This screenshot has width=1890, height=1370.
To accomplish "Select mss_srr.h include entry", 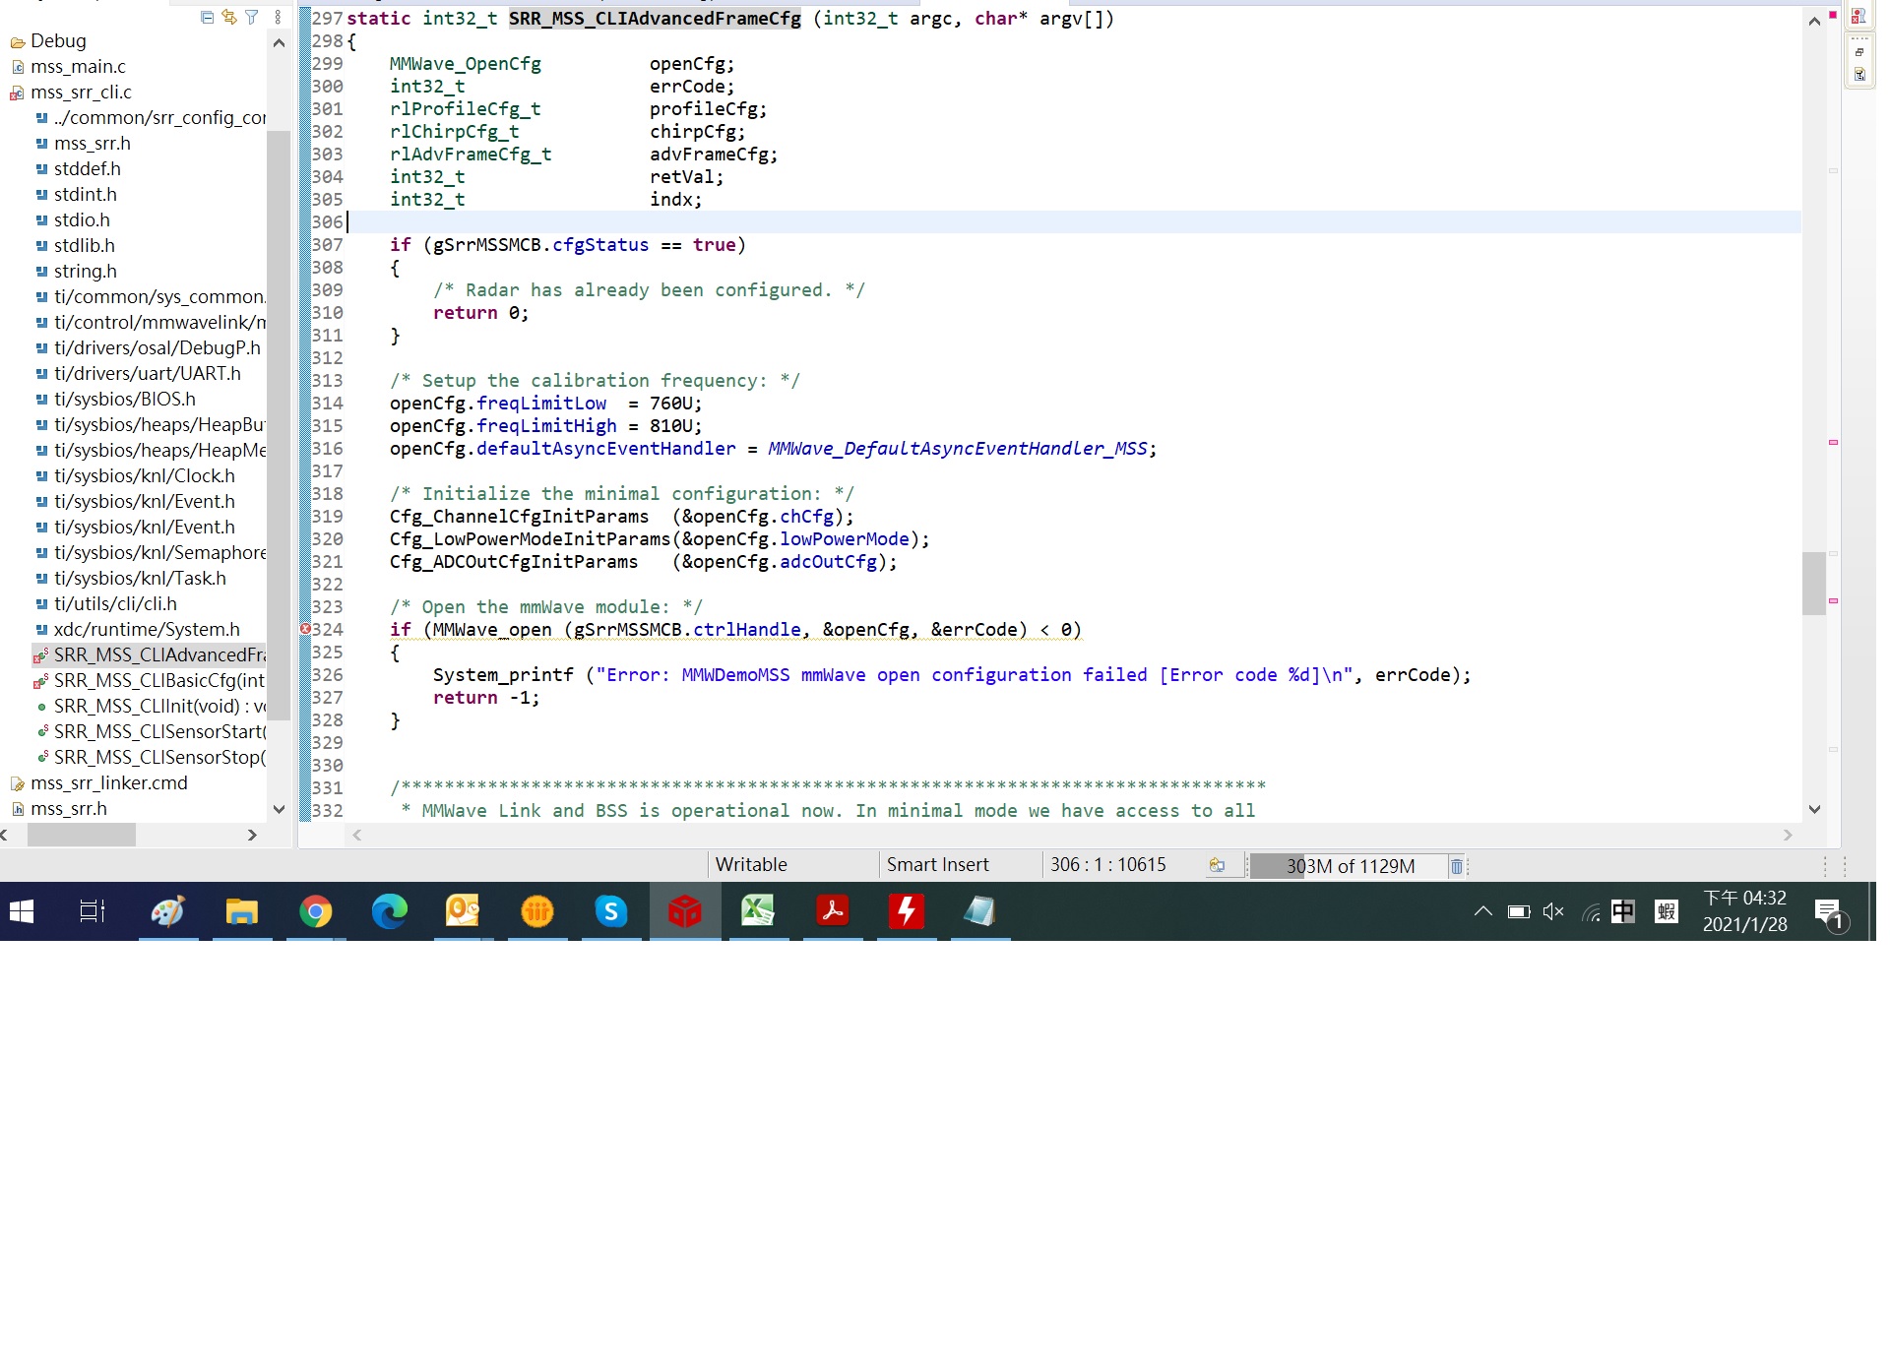I will (83, 144).
